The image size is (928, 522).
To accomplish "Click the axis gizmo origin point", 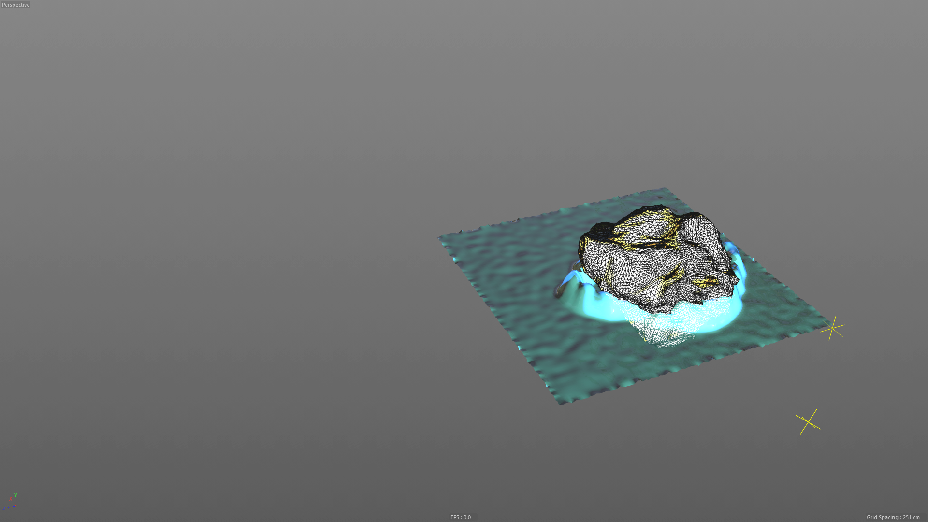I will (15, 505).
